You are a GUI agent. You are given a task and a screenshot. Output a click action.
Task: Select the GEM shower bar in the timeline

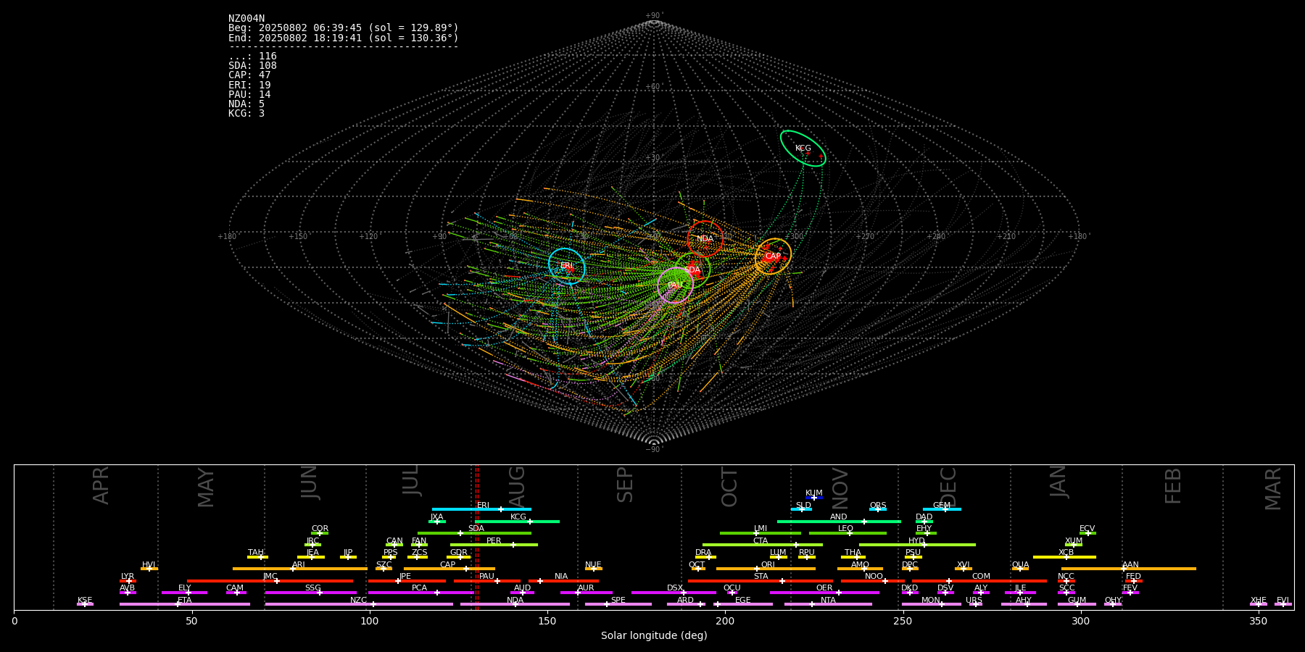coord(942,509)
